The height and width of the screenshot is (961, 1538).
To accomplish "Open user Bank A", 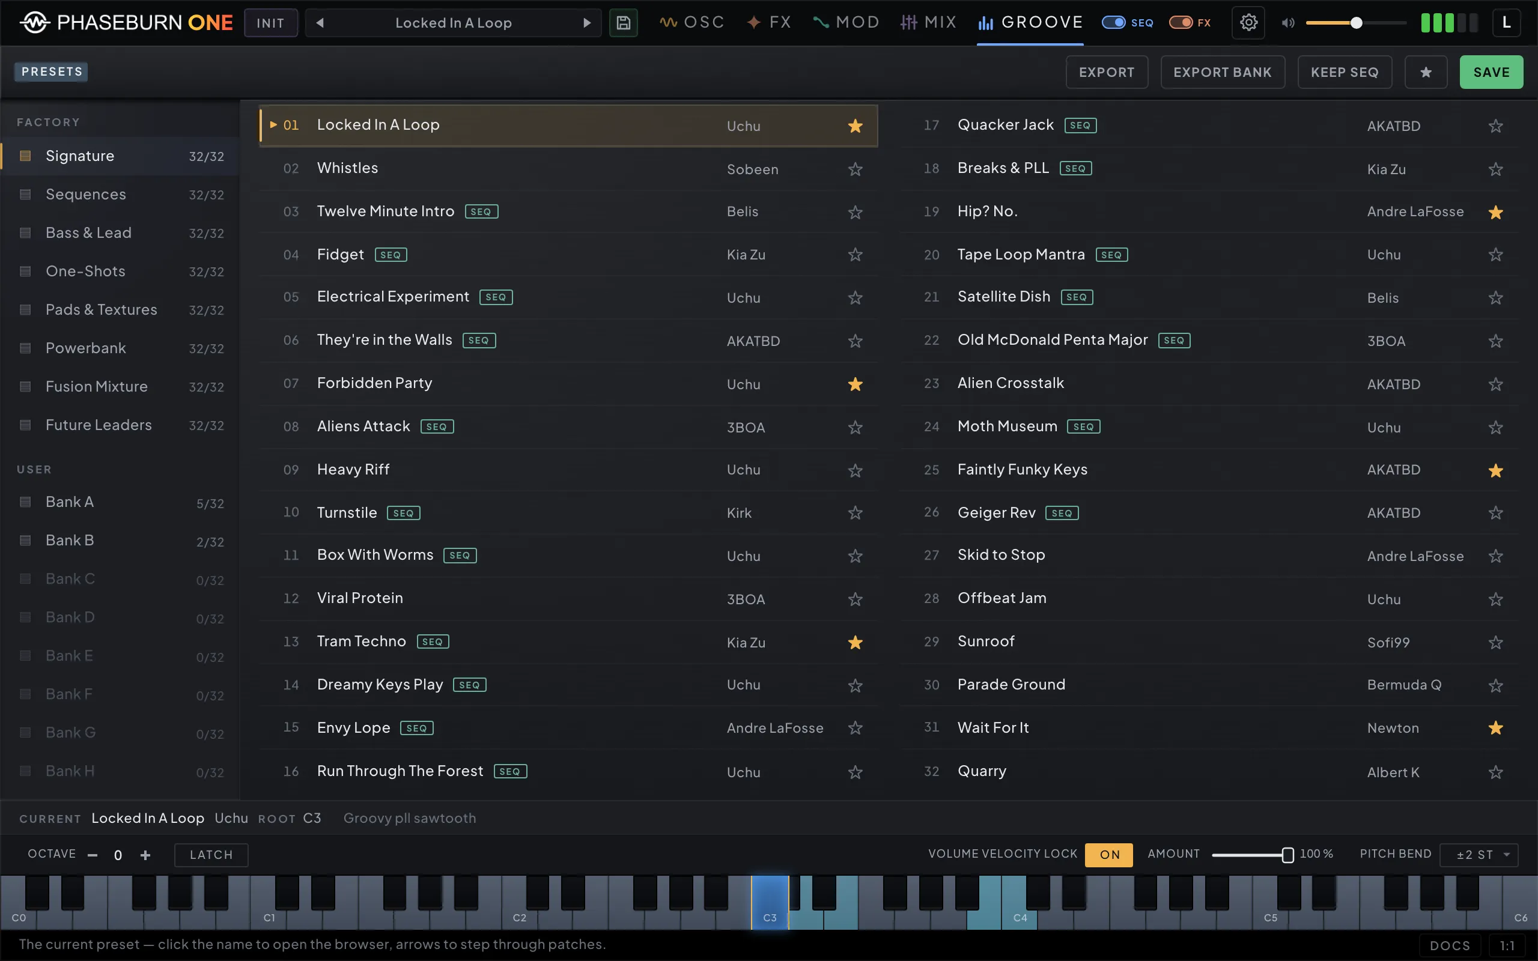I will click(121, 503).
